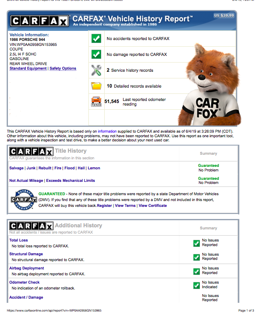This screenshot has width=261, height=317.
Task: Open the Accident / Damage heading link
Action: [26, 297]
